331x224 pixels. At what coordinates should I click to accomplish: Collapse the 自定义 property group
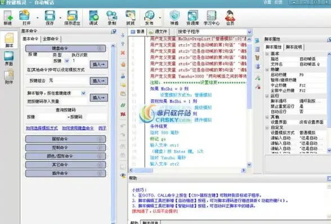(x=267, y=127)
